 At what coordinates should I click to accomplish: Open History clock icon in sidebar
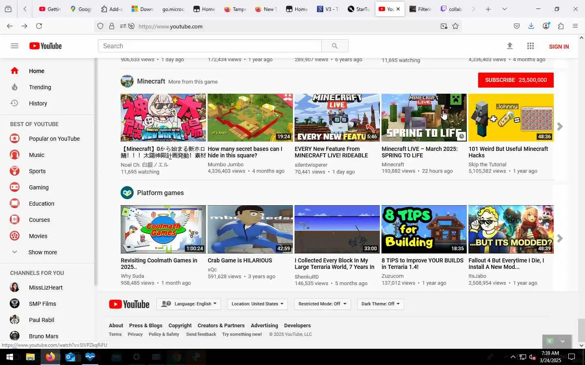point(15,103)
